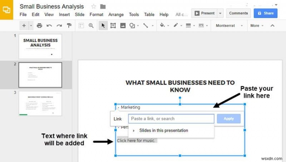Image resolution: width=286 pixels, height=162 pixels.
Task: Click the Line color pencil icon
Action: click(x=176, y=25)
